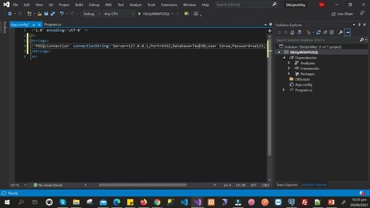This screenshot has width=370, height=208.
Task: Expand the Frameworks node
Action: (x=289, y=68)
